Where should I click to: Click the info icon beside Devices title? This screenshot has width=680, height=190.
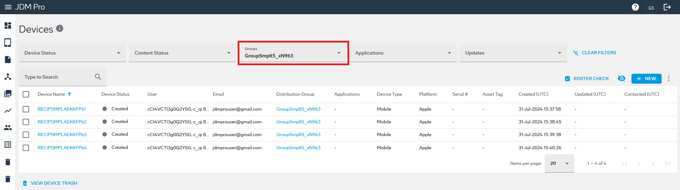(x=59, y=28)
